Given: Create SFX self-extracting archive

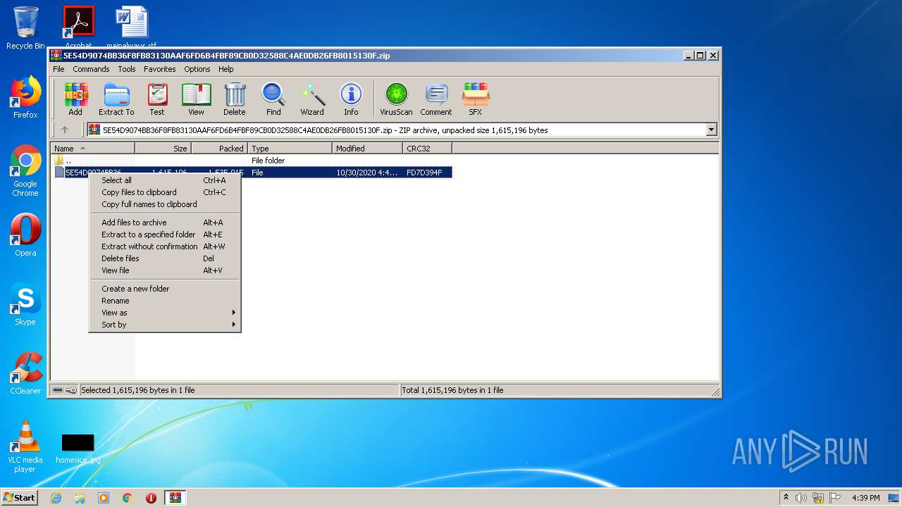Looking at the screenshot, I should [x=476, y=99].
